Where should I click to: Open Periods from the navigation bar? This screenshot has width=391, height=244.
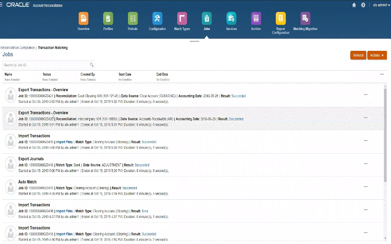132,19
